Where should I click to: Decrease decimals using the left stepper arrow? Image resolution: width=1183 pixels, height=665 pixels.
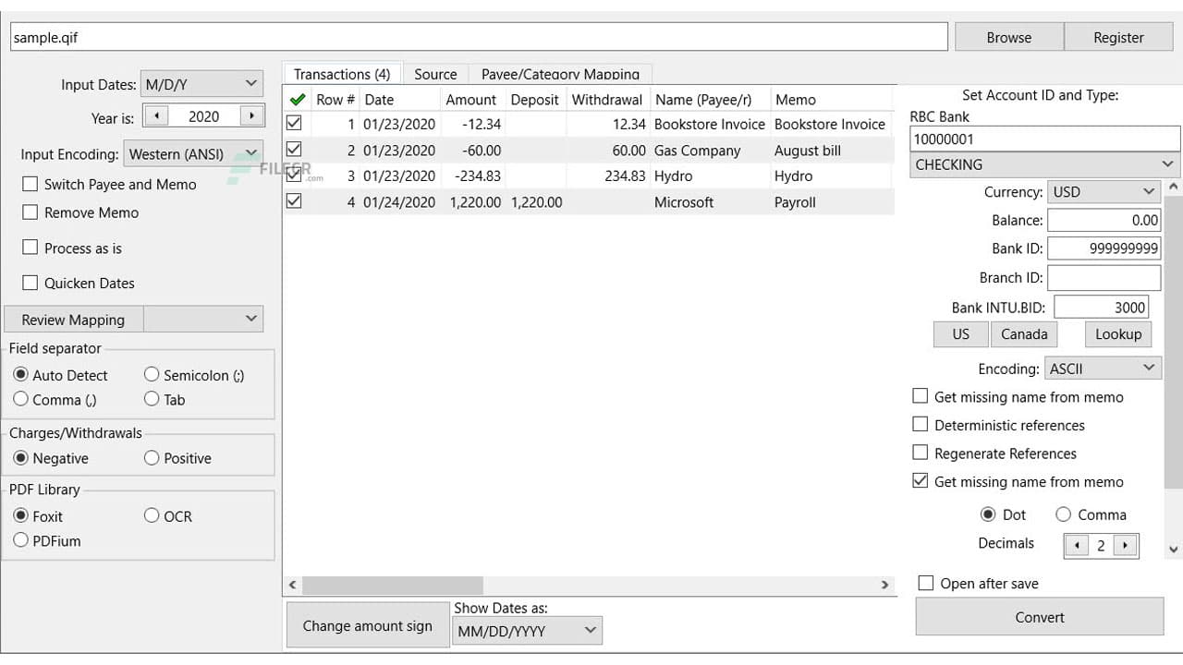1077,546
